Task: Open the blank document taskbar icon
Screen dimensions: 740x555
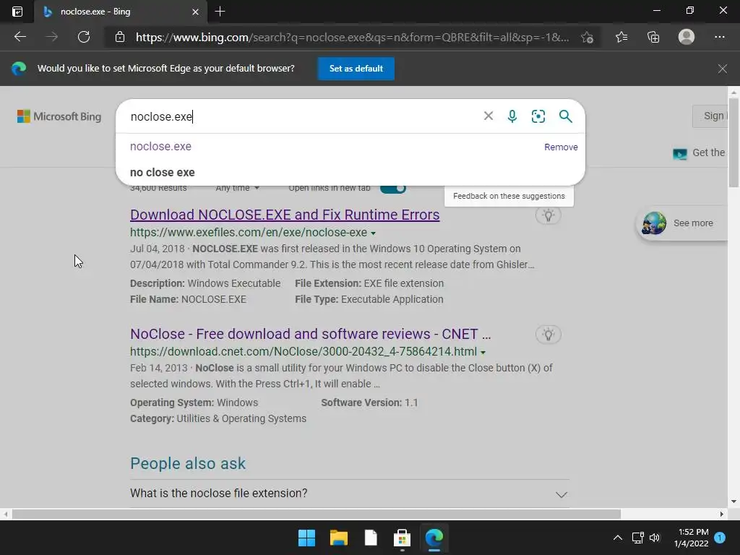Action: tap(371, 538)
